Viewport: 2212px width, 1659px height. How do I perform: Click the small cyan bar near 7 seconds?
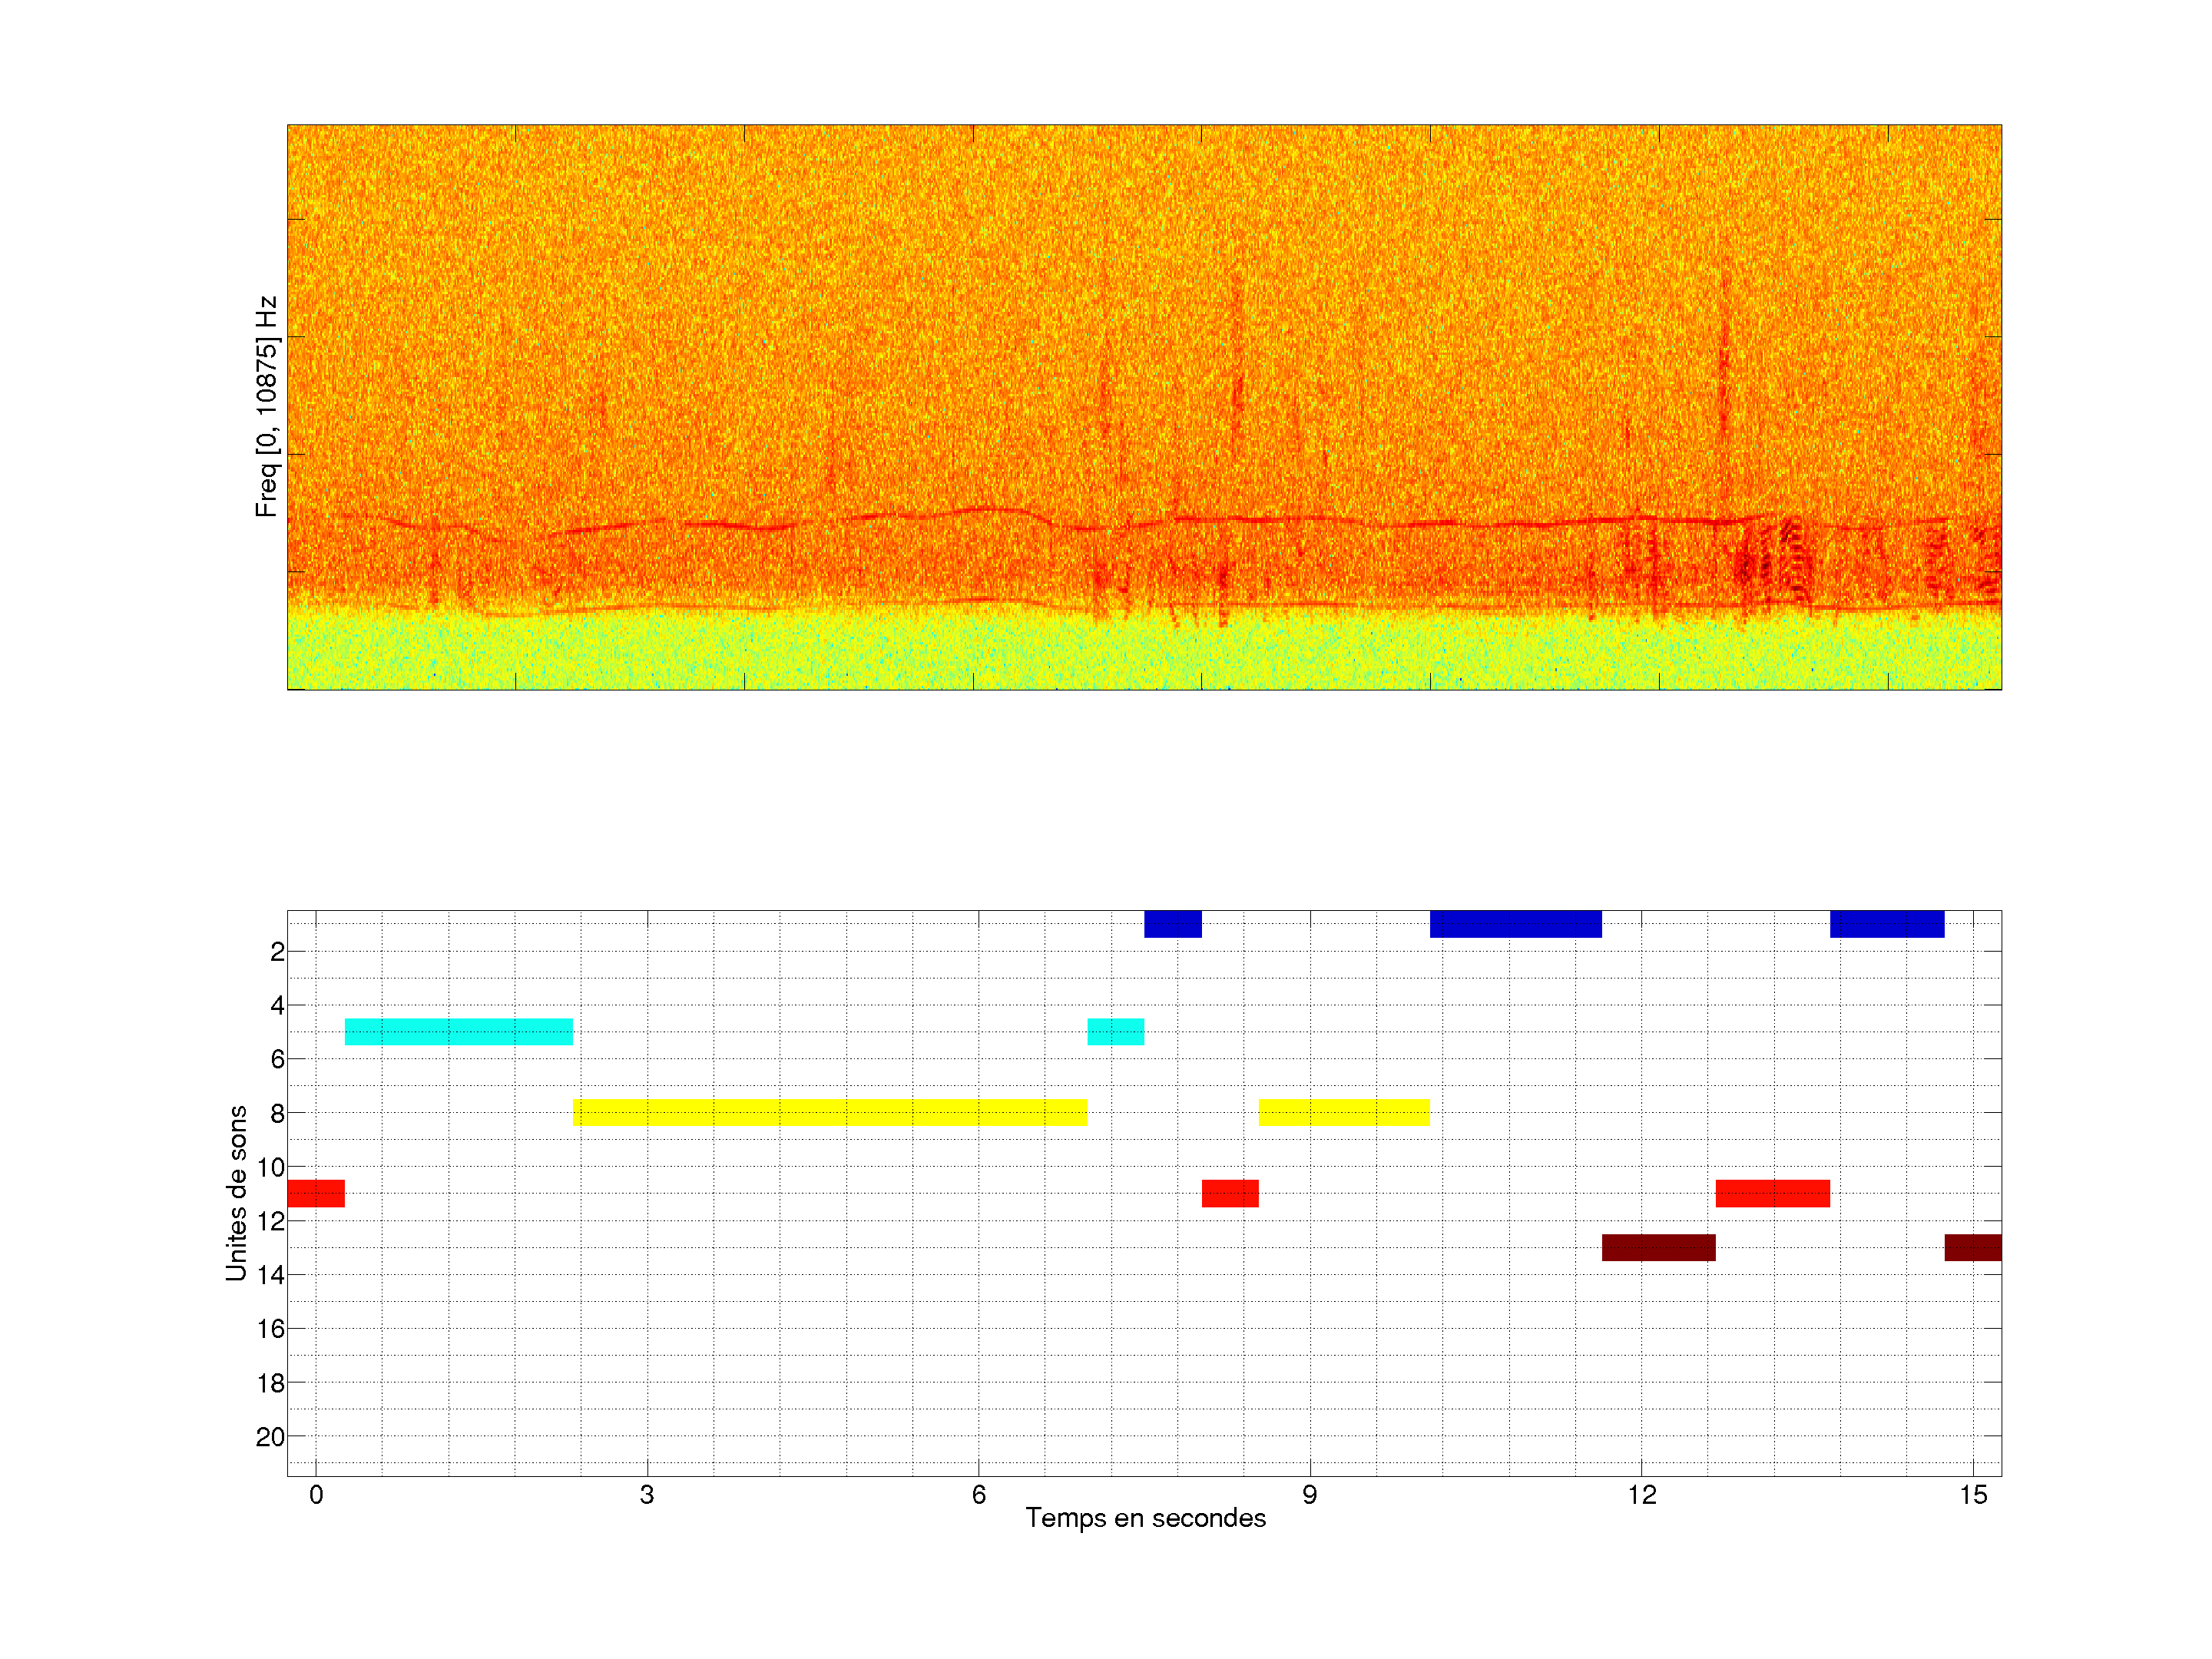(1115, 1031)
